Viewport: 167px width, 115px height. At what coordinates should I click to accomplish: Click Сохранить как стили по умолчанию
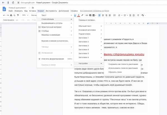click(x=123, y=64)
